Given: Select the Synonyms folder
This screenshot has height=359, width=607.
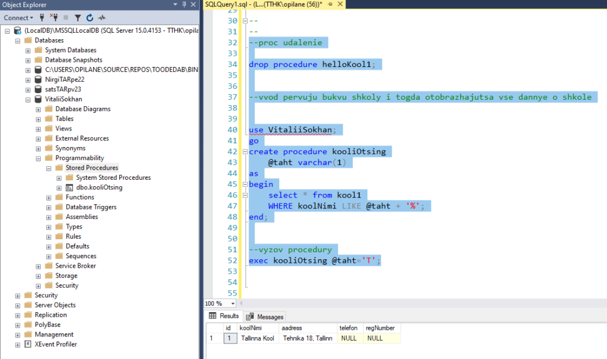Looking at the screenshot, I should click(x=71, y=148).
